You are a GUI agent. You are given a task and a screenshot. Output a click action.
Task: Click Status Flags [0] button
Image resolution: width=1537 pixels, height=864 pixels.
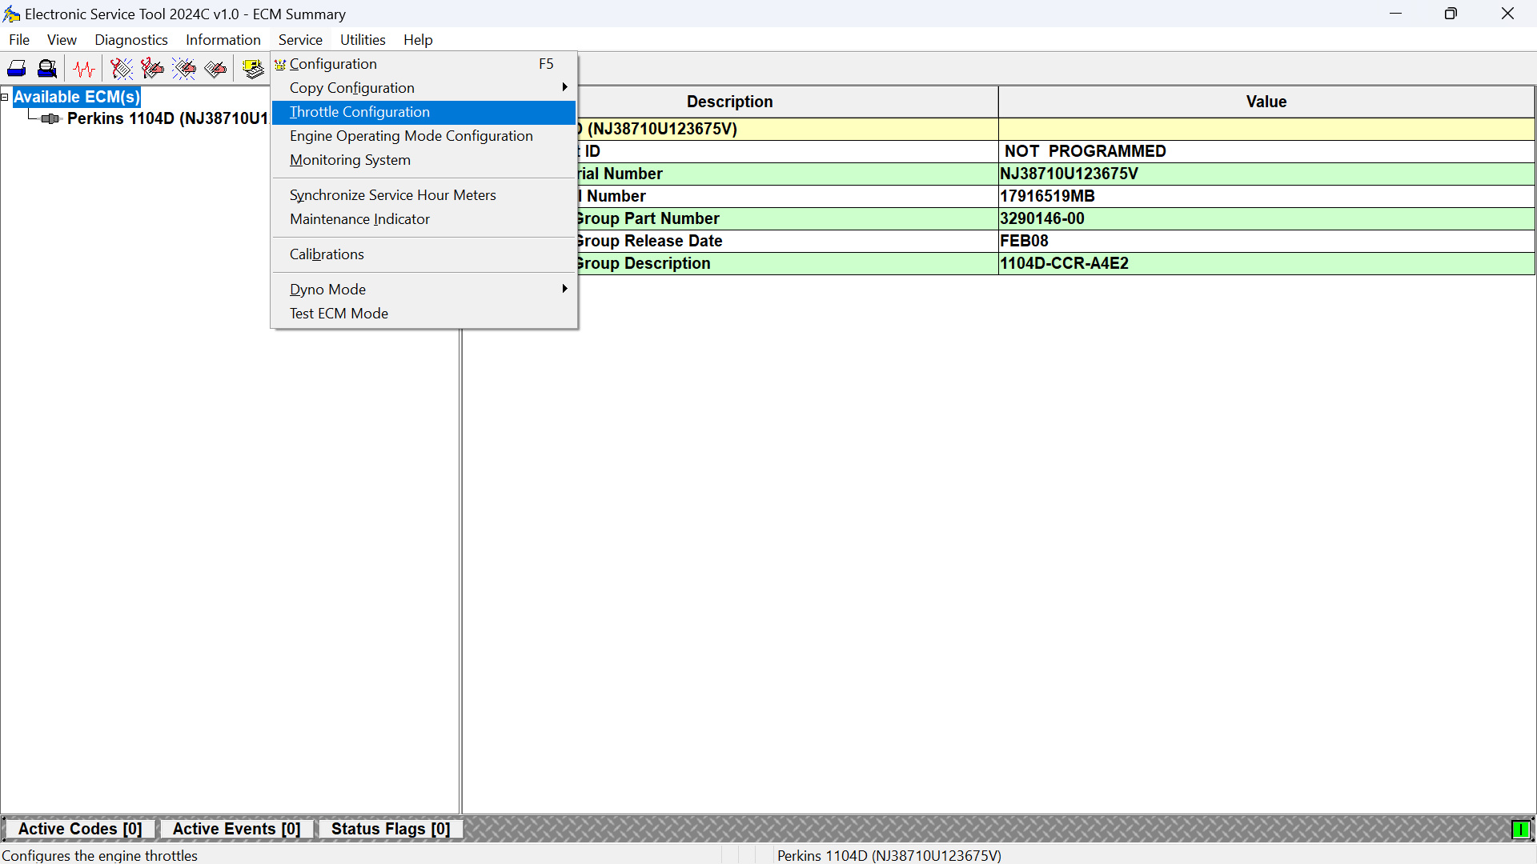(391, 830)
